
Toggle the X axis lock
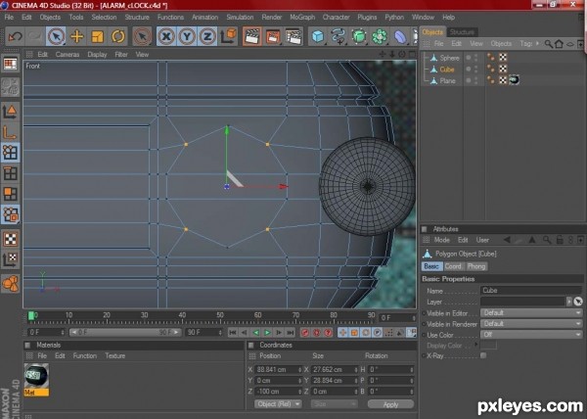tap(166, 36)
